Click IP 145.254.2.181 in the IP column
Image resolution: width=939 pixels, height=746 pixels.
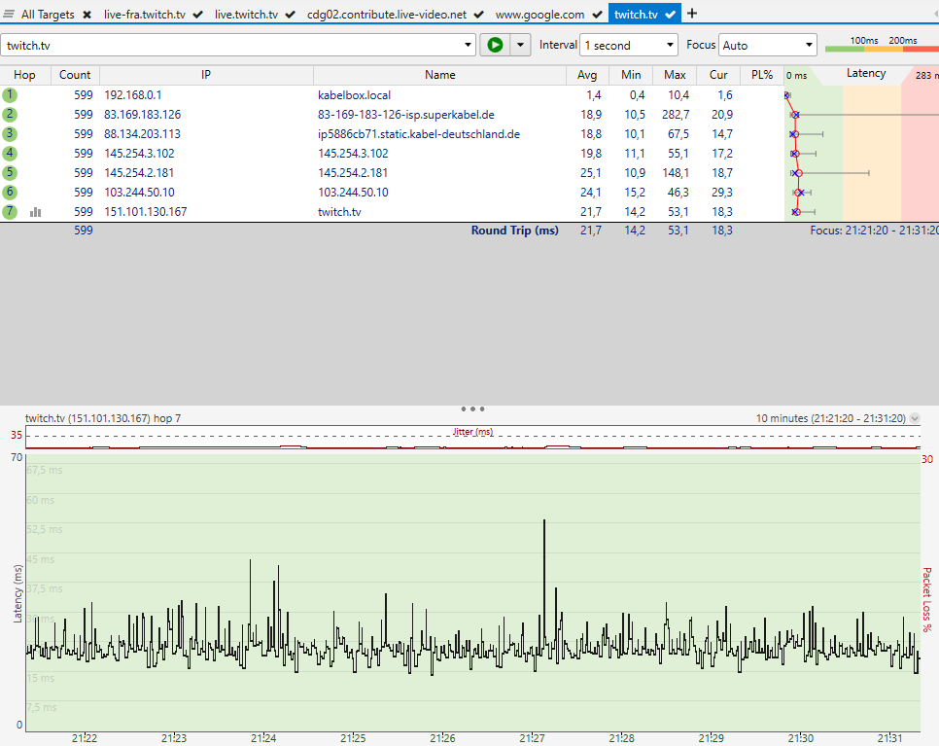[x=139, y=172]
